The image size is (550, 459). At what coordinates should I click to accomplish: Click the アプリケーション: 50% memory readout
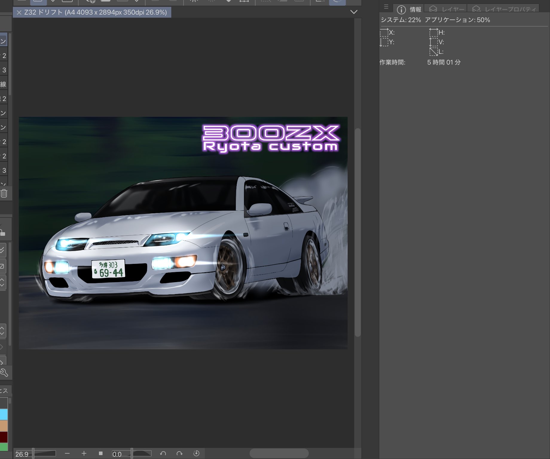(457, 20)
